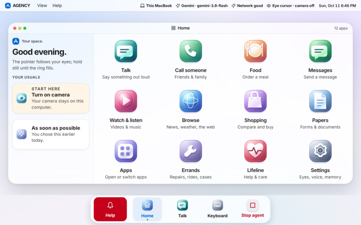Click the 'Friends & family' caption

(191, 77)
